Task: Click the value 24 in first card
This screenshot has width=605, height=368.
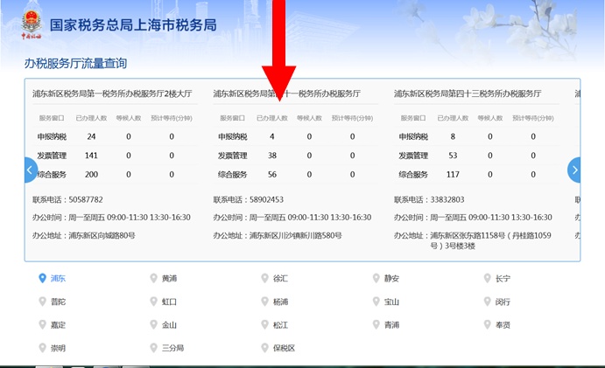Action: tap(91, 136)
